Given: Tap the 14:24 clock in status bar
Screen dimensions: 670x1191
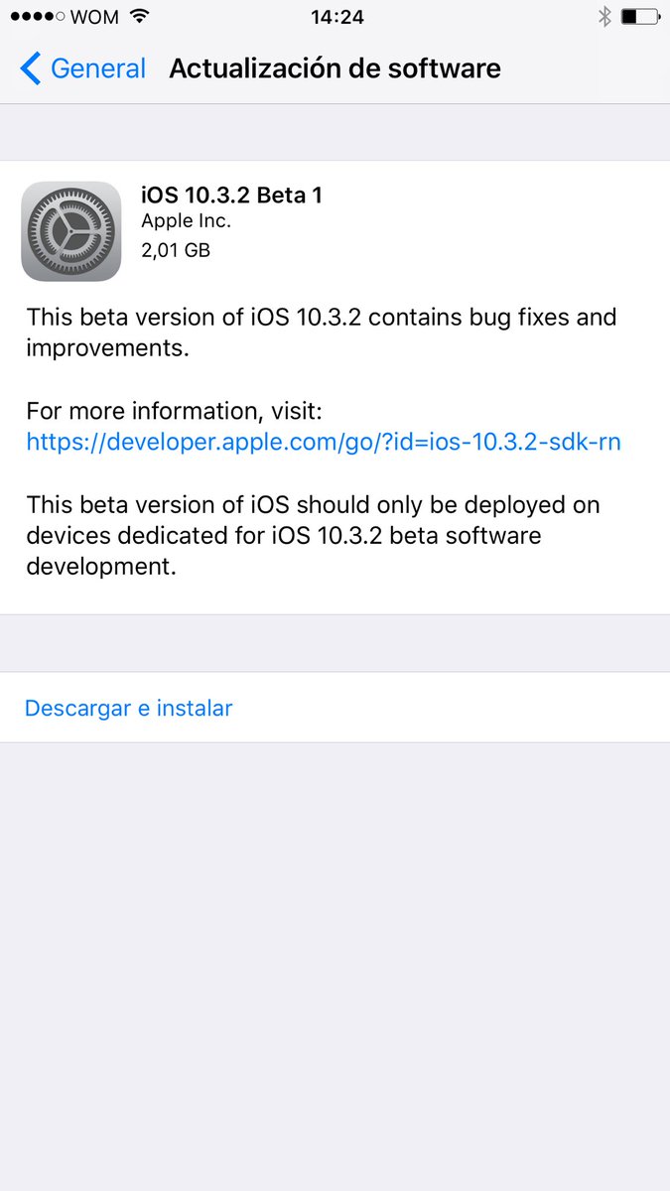Looking at the screenshot, I should pos(336,17).
